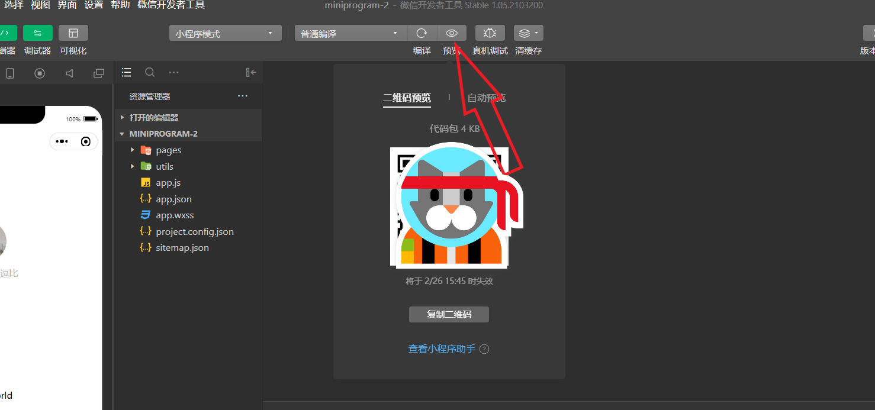Open the 视图 menu
Image resolution: width=875 pixels, height=410 pixels.
coord(40,5)
